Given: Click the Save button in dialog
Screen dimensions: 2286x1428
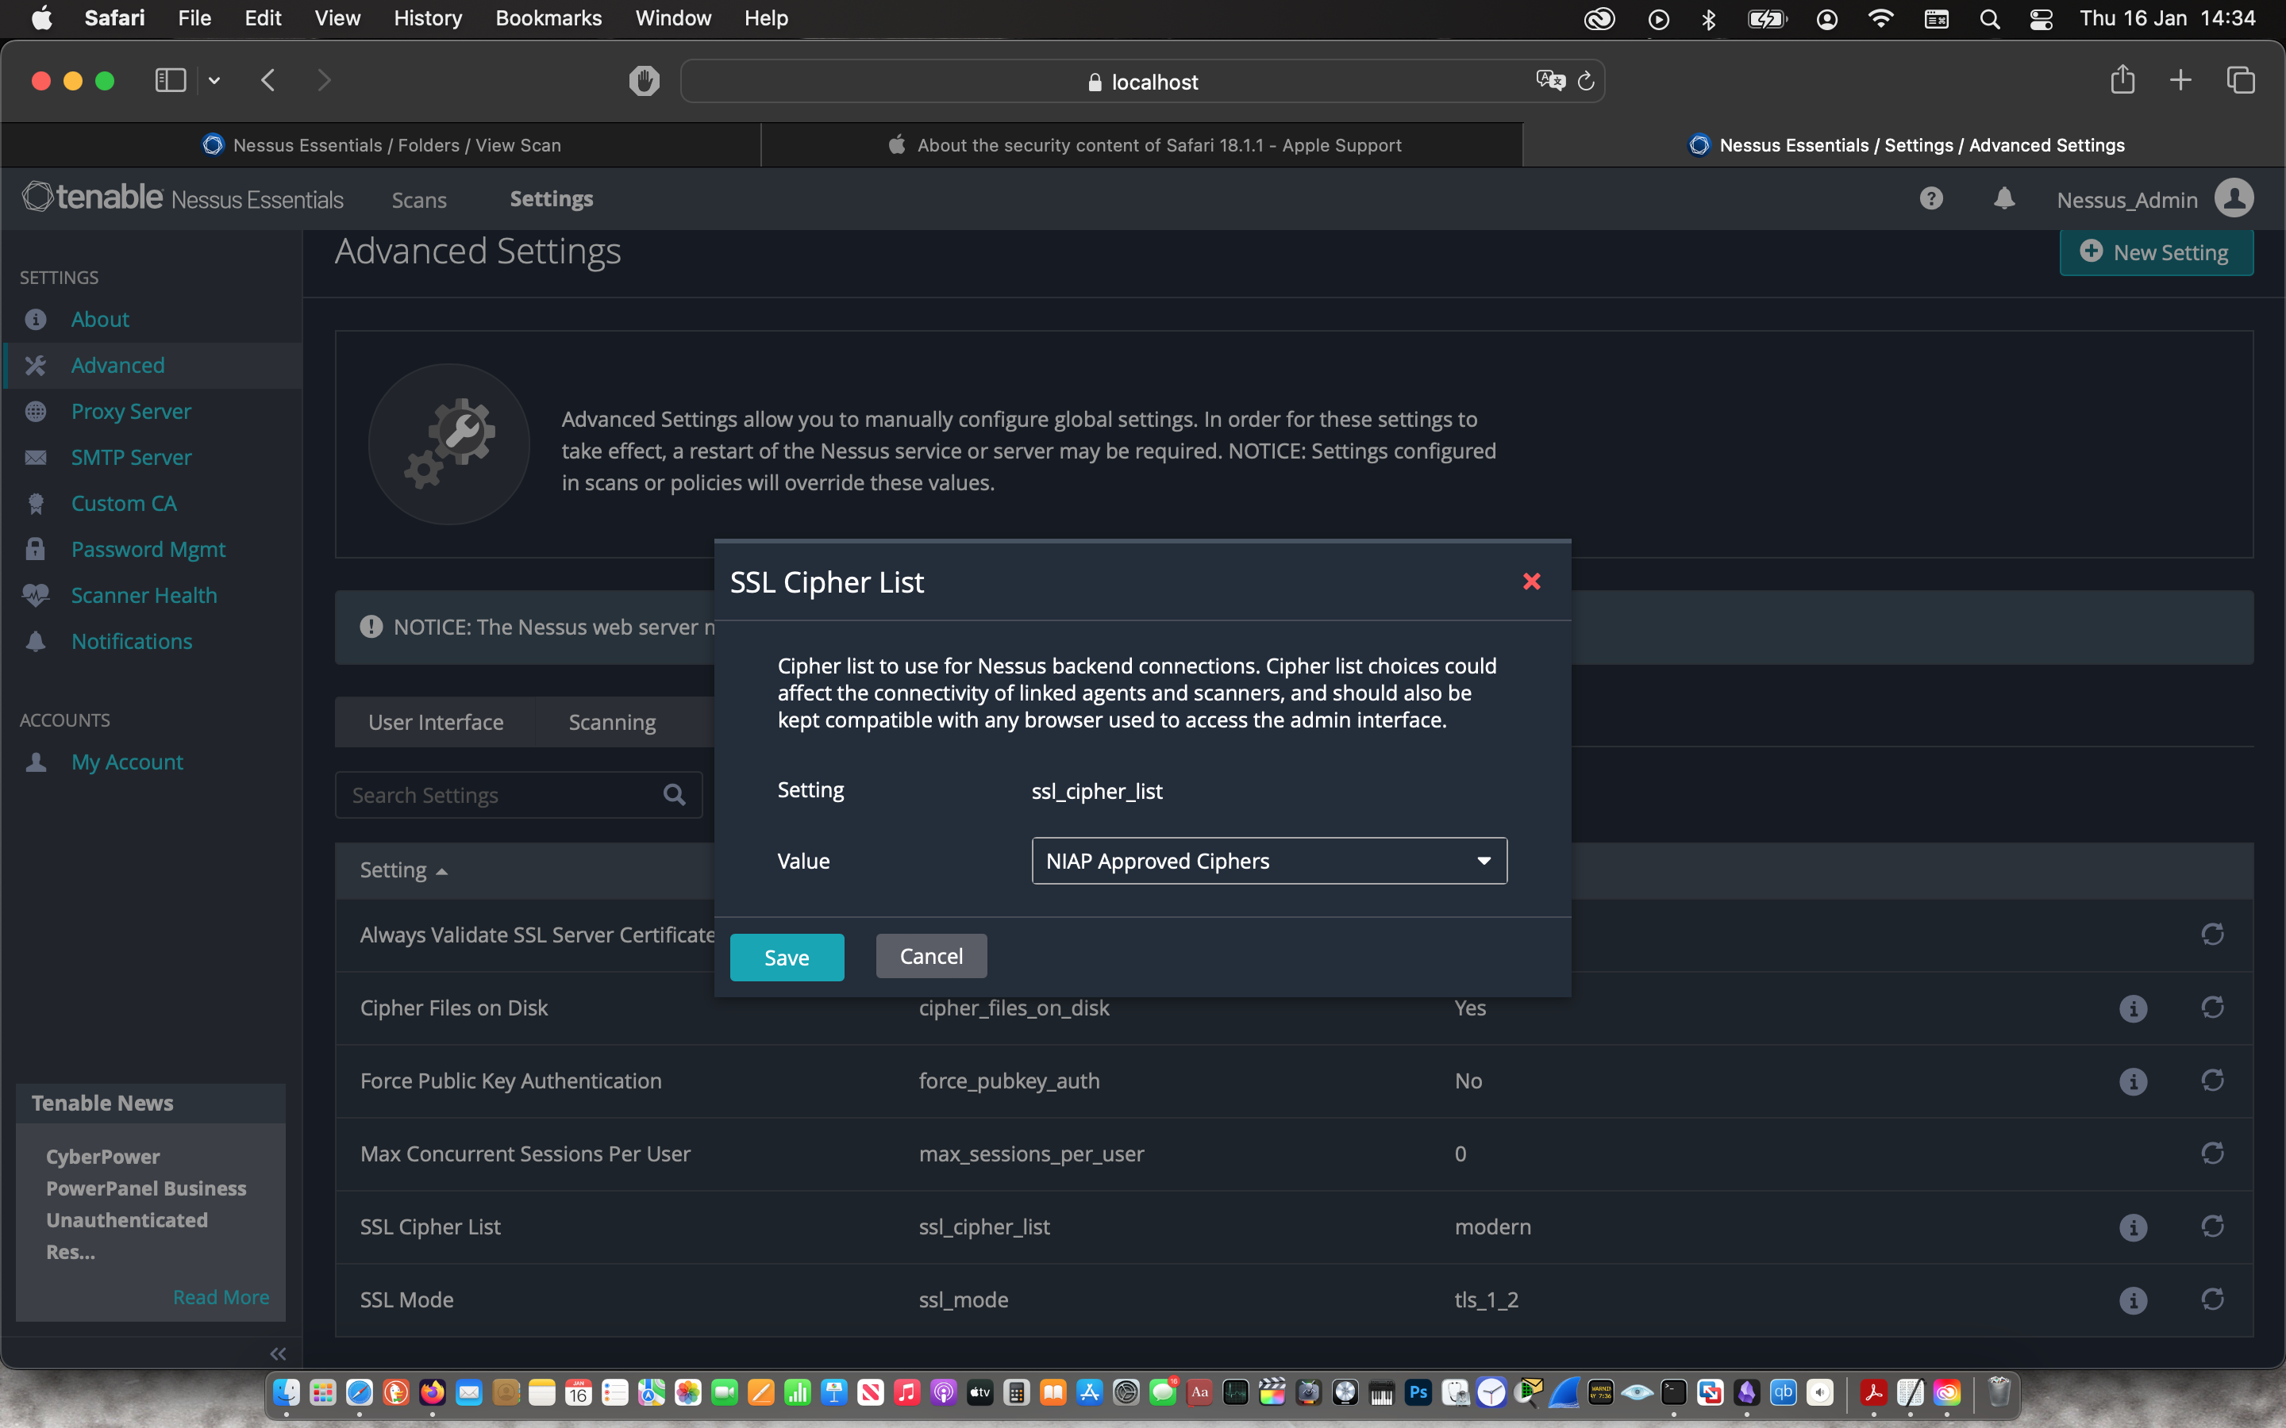Looking at the screenshot, I should pyautogui.click(x=786, y=957).
